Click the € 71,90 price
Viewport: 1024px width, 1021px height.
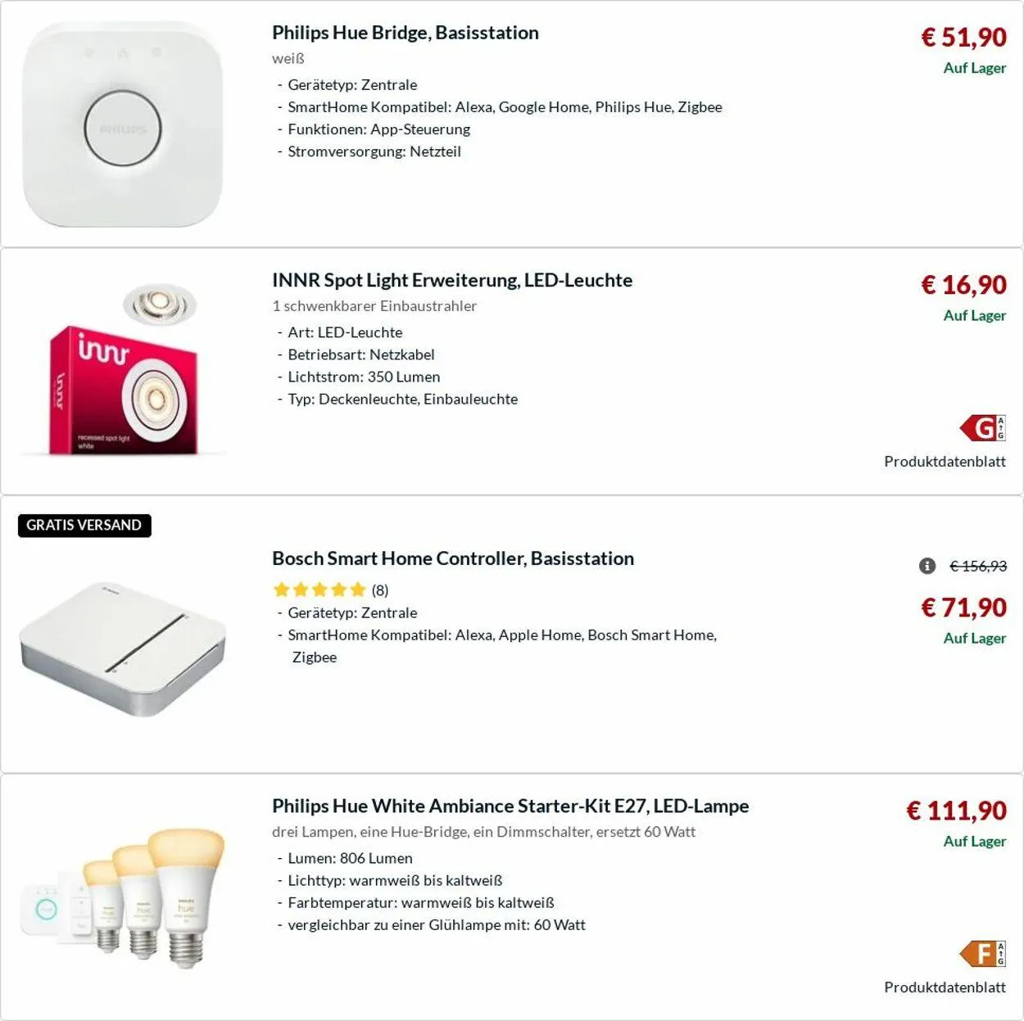click(963, 607)
